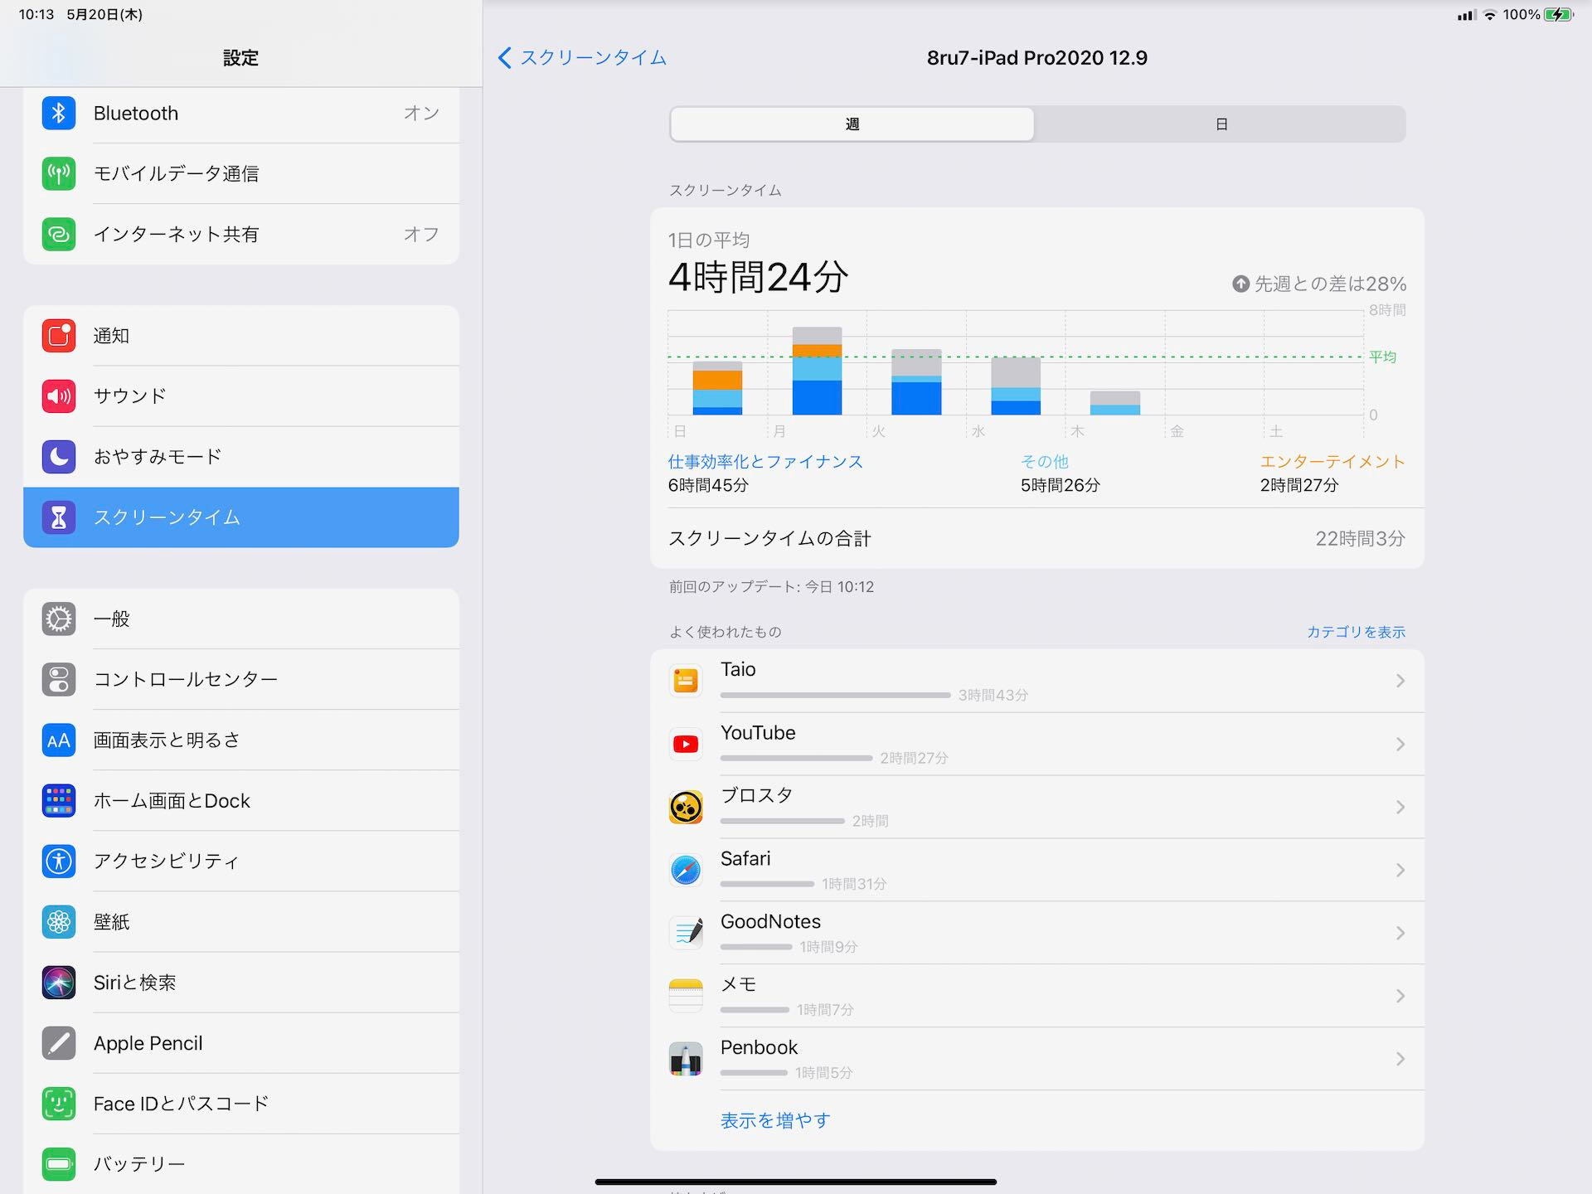Open Penbook usage details chevron
Screen dimensions: 1592x1194
[x=1400, y=1059]
